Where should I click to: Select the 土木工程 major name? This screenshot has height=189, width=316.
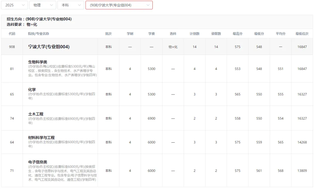pos(36,114)
